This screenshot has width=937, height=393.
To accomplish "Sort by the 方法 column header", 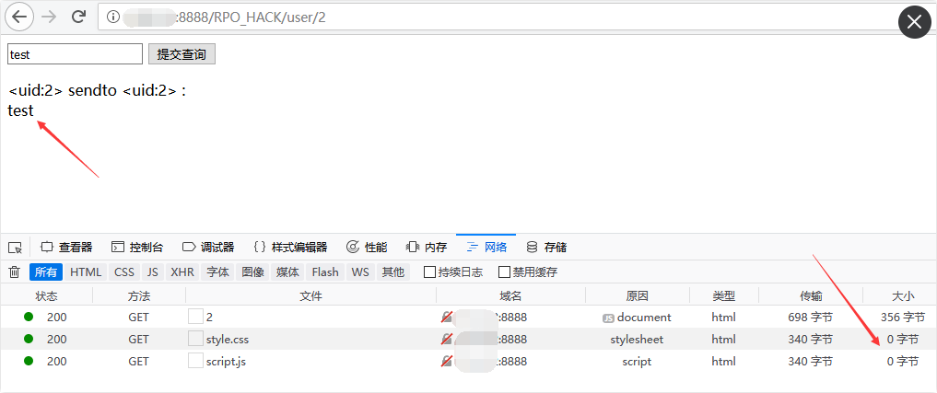I will (139, 295).
